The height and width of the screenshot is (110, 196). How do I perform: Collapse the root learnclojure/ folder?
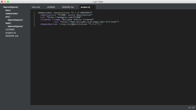pos(11,7)
